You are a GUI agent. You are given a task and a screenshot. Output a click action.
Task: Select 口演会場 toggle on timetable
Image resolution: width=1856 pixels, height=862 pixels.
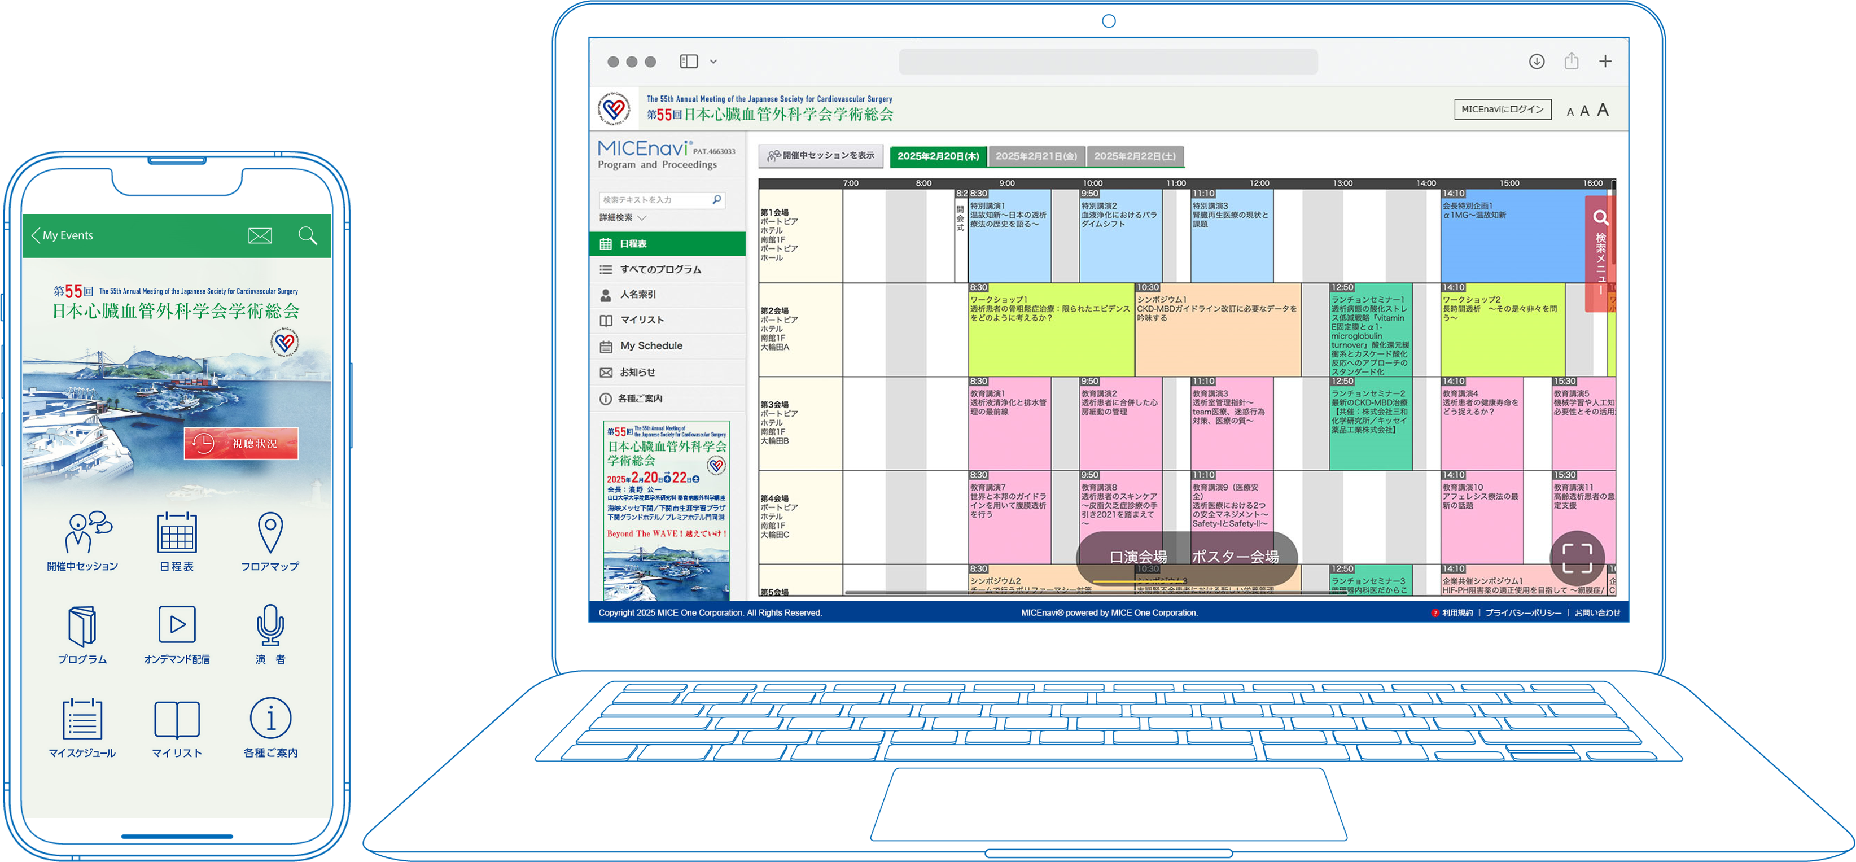(1137, 557)
